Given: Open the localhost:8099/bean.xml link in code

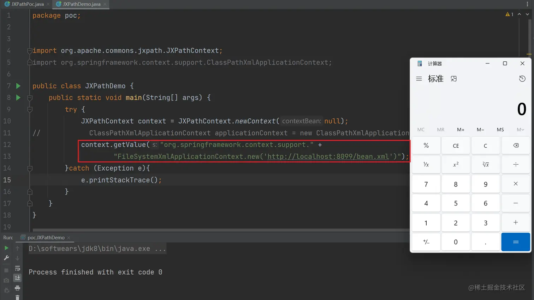Looking at the screenshot, I should pyautogui.click(x=328, y=157).
